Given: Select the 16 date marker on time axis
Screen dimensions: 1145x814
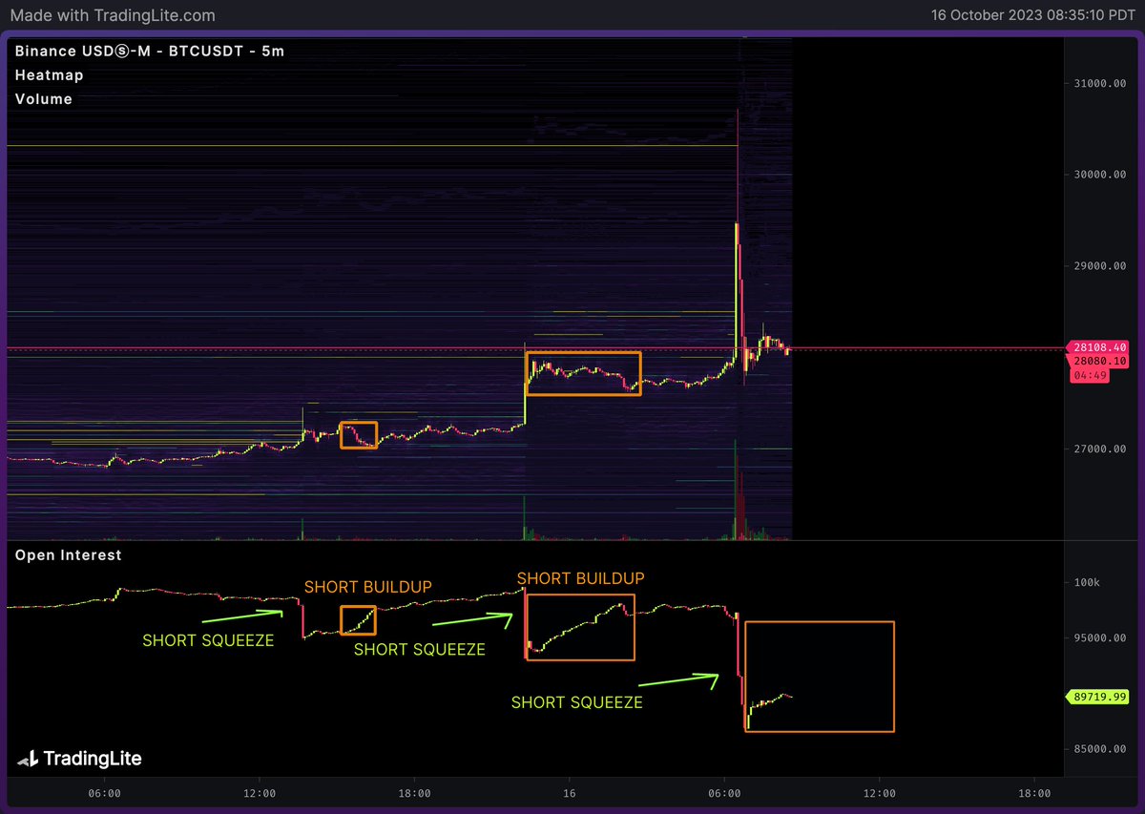Looking at the screenshot, I should pyautogui.click(x=569, y=793).
